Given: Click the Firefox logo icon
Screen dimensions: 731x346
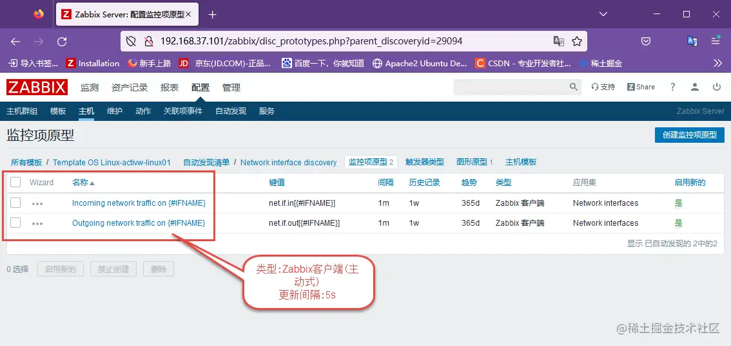Looking at the screenshot, I should (39, 14).
